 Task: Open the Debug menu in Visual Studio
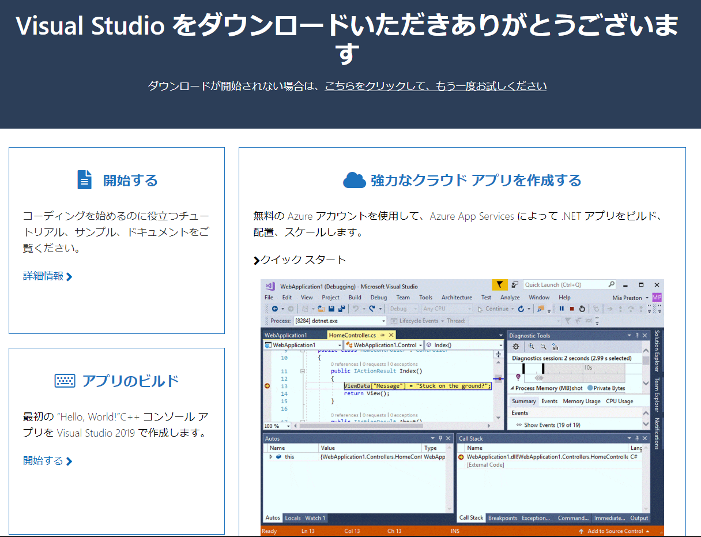pyautogui.click(x=378, y=297)
